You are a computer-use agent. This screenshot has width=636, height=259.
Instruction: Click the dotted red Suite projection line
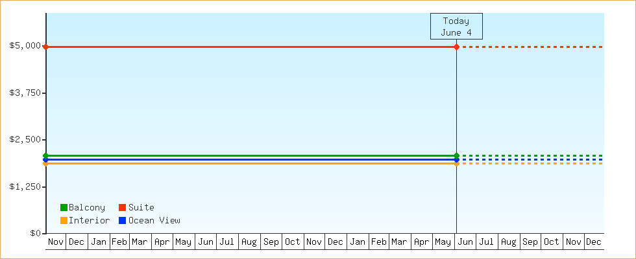point(533,47)
